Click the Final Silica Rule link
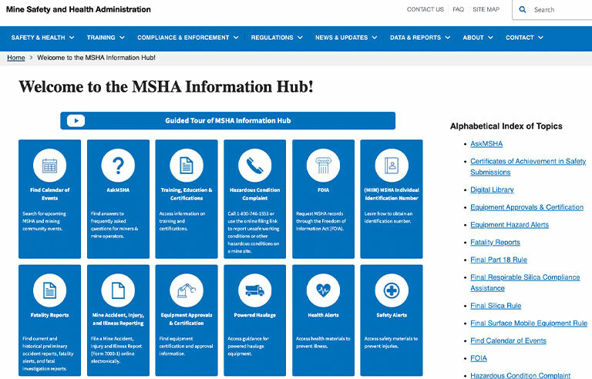Viewport: 592px width, 379px height. click(496, 306)
